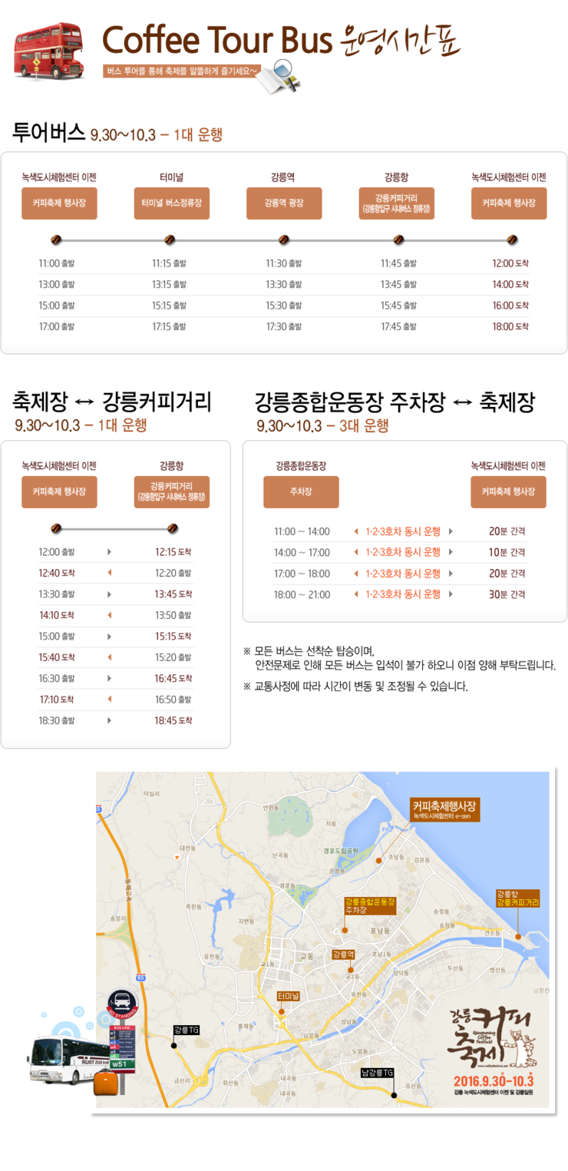The image size is (568, 1171).
Task: Click the 12:20 출발 time
Action: click(173, 573)
